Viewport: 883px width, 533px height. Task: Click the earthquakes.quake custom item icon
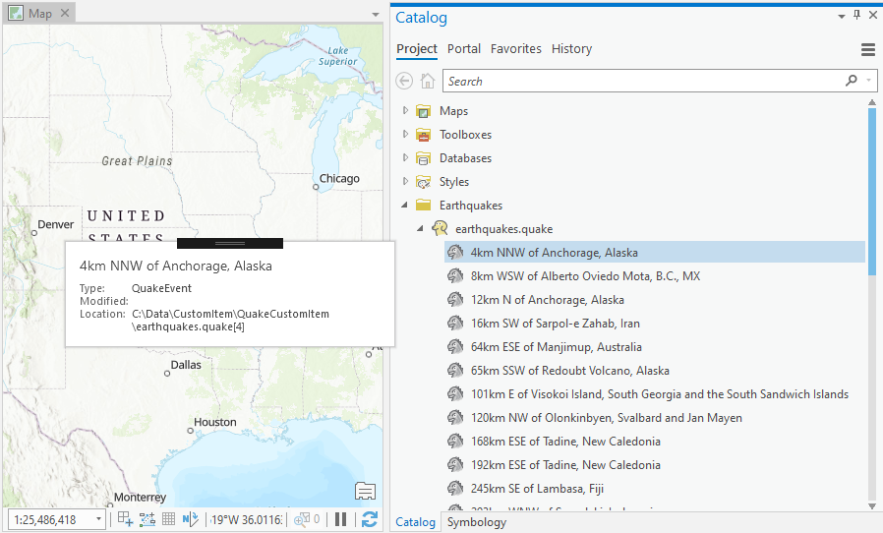click(x=440, y=228)
